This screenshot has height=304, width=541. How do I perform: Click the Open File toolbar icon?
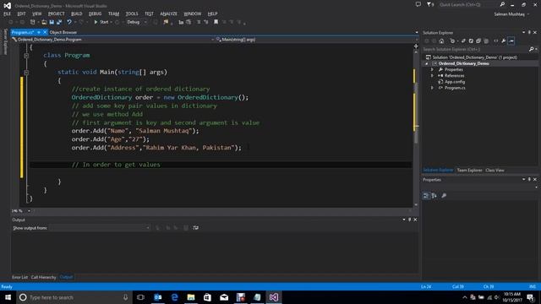(44, 22)
